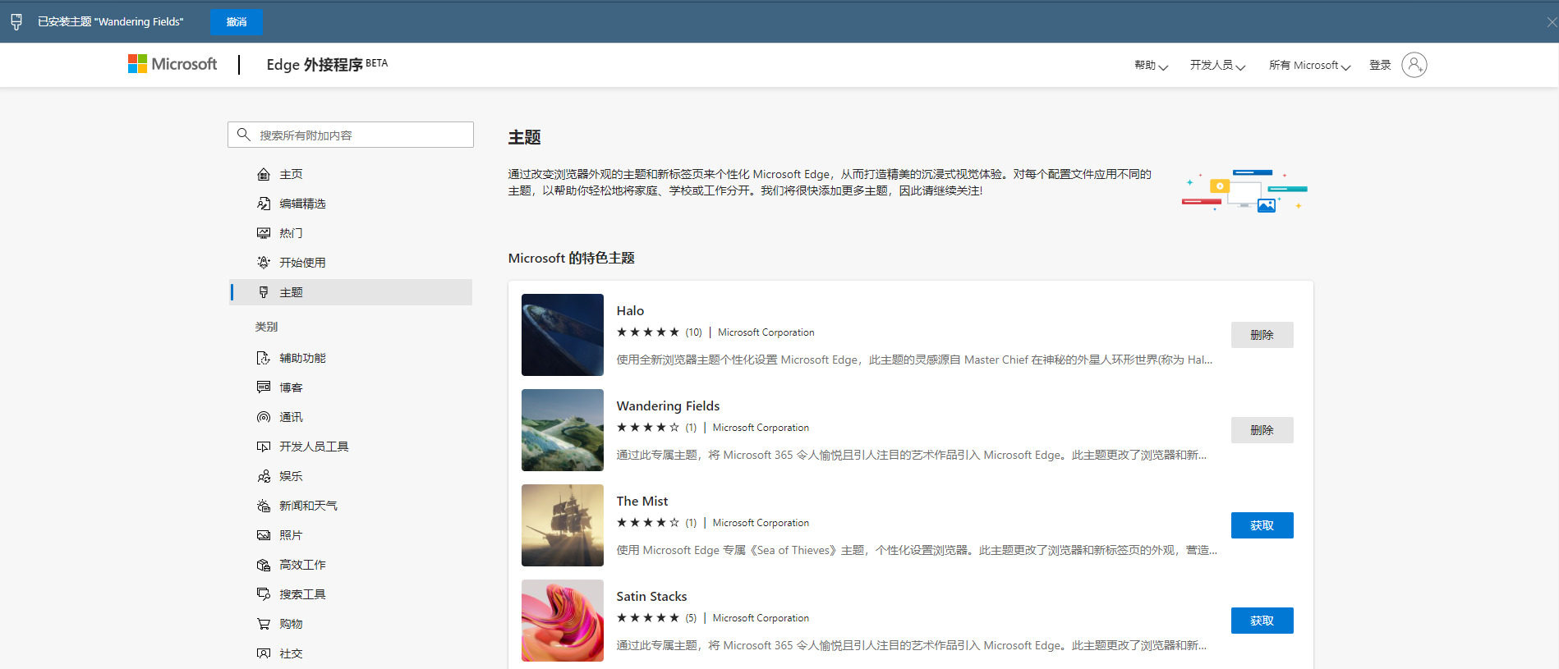Select the 主题 sidebar item
The image size is (1559, 669).
pyautogui.click(x=351, y=292)
